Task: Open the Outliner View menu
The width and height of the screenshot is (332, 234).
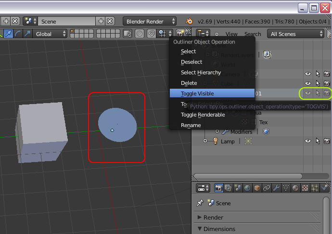Action: 231,34
